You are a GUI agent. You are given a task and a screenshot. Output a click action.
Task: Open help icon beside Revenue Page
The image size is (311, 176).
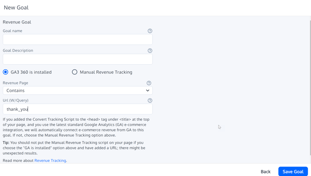(x=149, y=83)
